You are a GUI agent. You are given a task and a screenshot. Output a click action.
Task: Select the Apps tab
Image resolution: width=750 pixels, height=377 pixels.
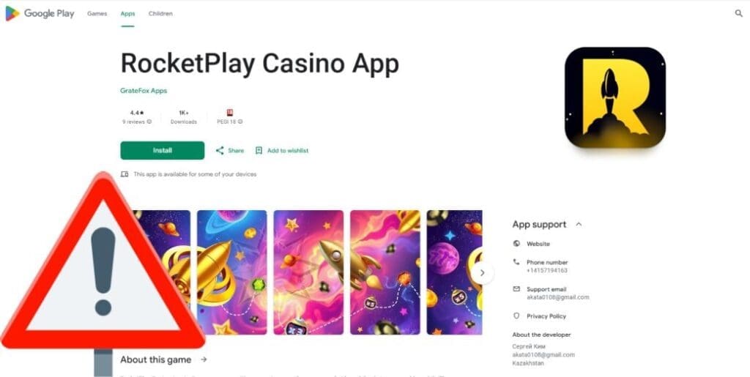click(x=127, y=14)
